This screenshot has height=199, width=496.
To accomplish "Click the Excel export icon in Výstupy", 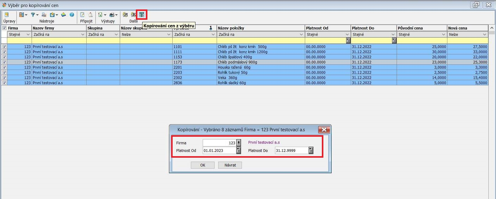I will pyautogui.click(x=100, y=15).
